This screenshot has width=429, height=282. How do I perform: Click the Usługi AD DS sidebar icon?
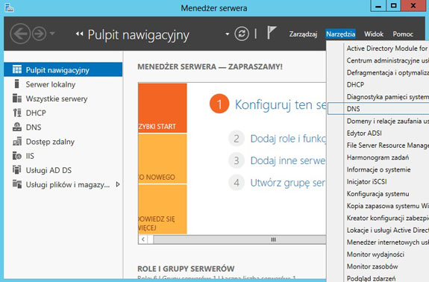pos(17,169)
